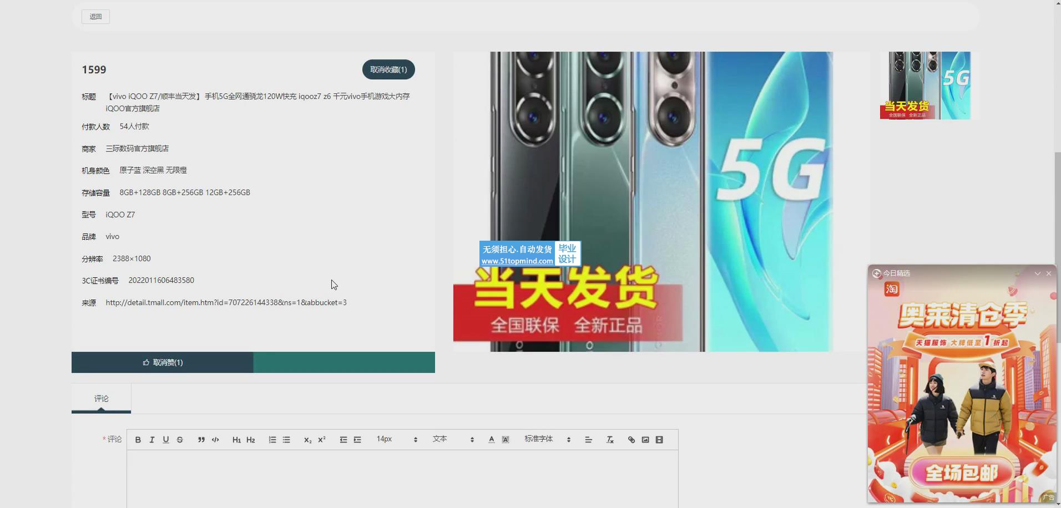
Task: Toggle underline formatting in comment editor
Action: [x=165, y=440]
